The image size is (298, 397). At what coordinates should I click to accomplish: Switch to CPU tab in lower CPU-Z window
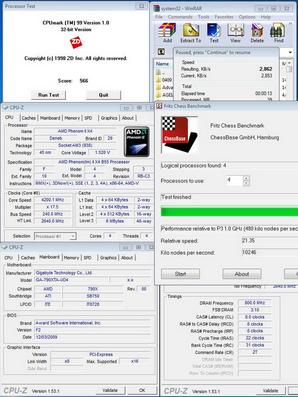[x=8, y=258]
